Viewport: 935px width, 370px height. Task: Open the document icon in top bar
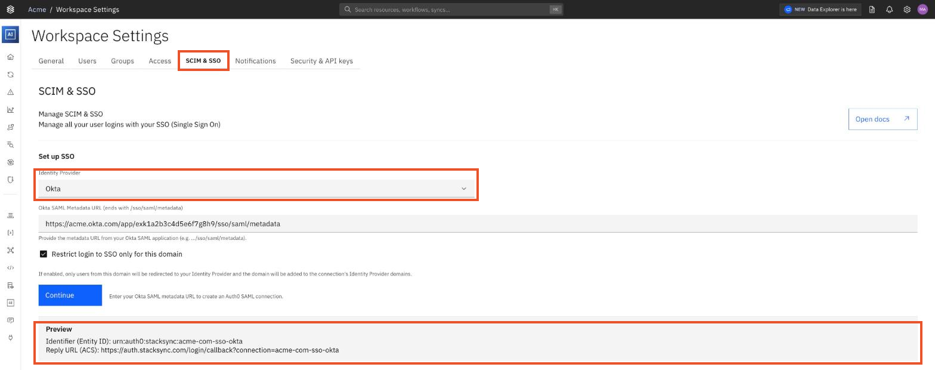872,10
